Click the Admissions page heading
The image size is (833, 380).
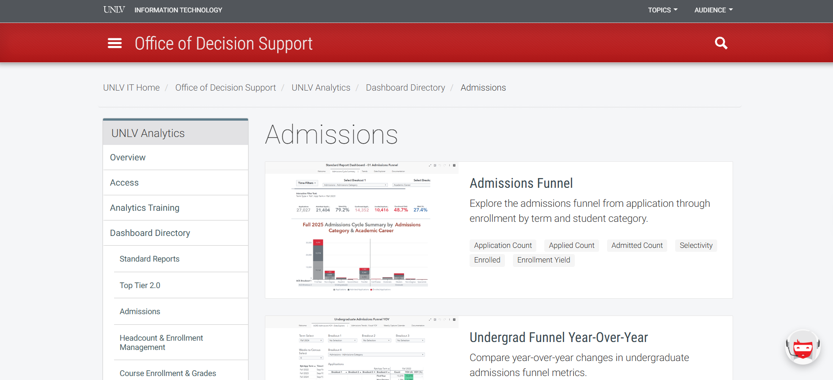(332, 135)
